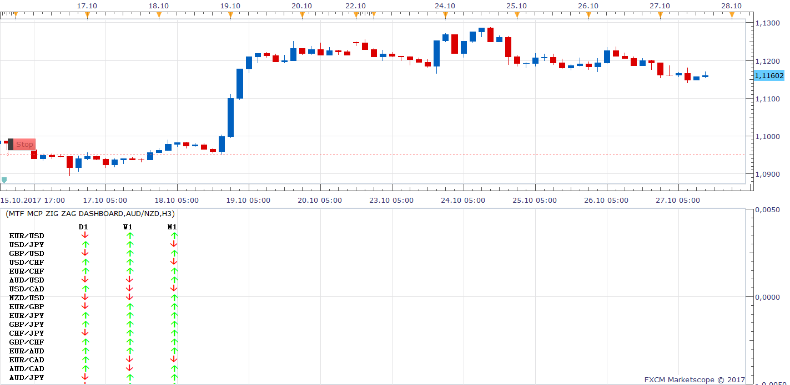Image resolution: width=790 pixels, height=385 pixels.
Task: Select the NZD/USD pair label
Action: (27, 297)
